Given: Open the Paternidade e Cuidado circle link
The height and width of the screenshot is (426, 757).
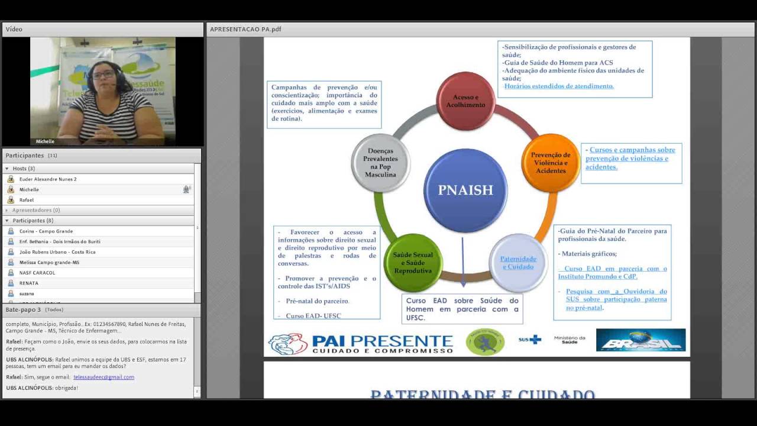Looking at the screenshot, I should [x=518, y=263].
